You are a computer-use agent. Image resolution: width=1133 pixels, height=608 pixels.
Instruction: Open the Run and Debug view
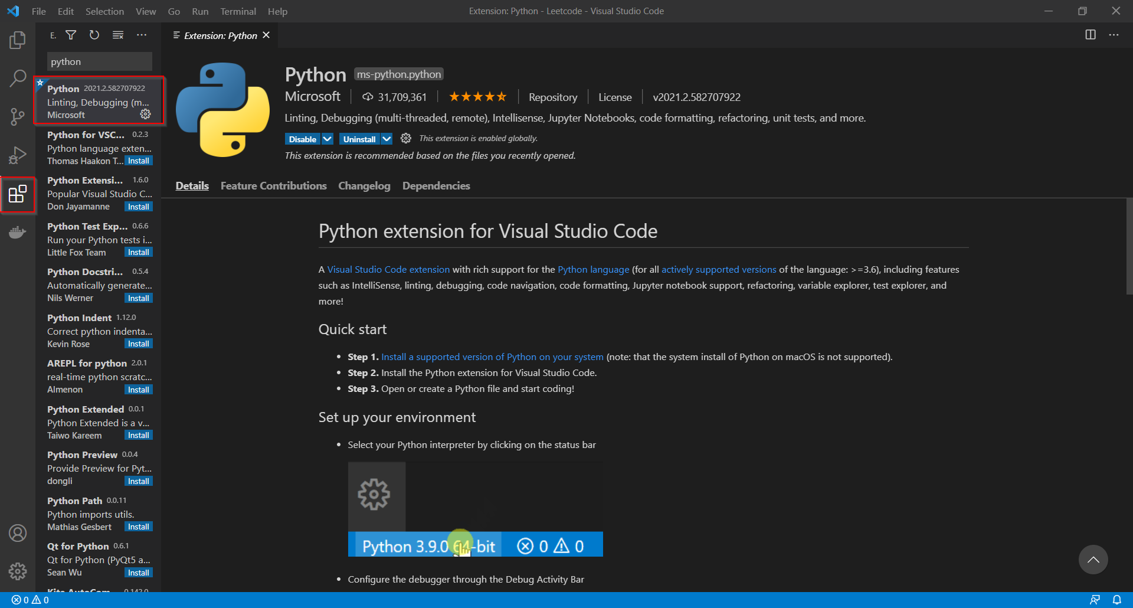[x=18, y=155]
